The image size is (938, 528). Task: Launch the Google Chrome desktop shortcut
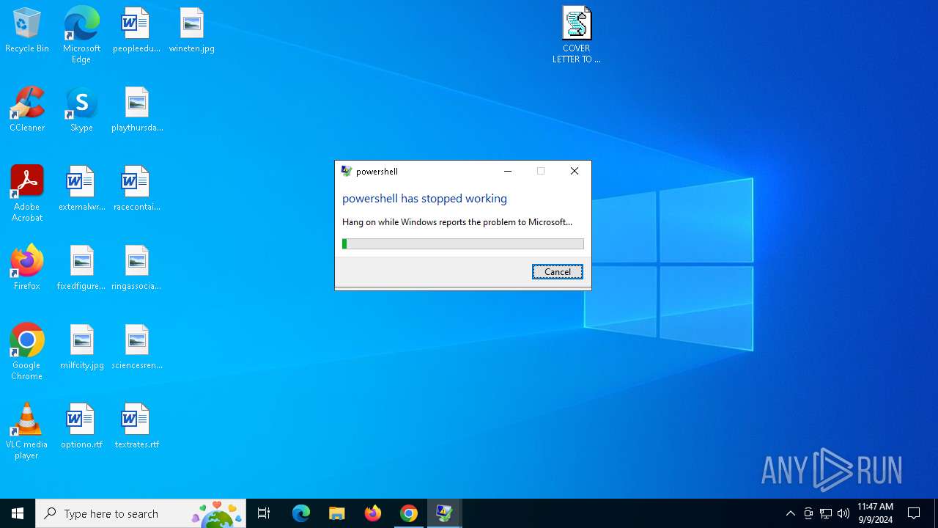(27, 352)
